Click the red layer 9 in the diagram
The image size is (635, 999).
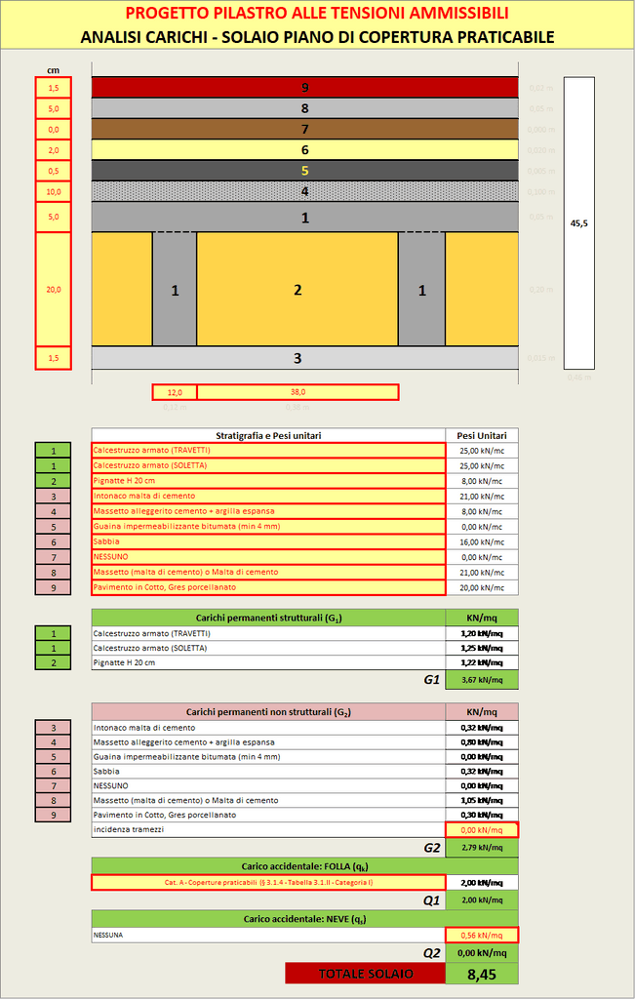click(304, 88)
